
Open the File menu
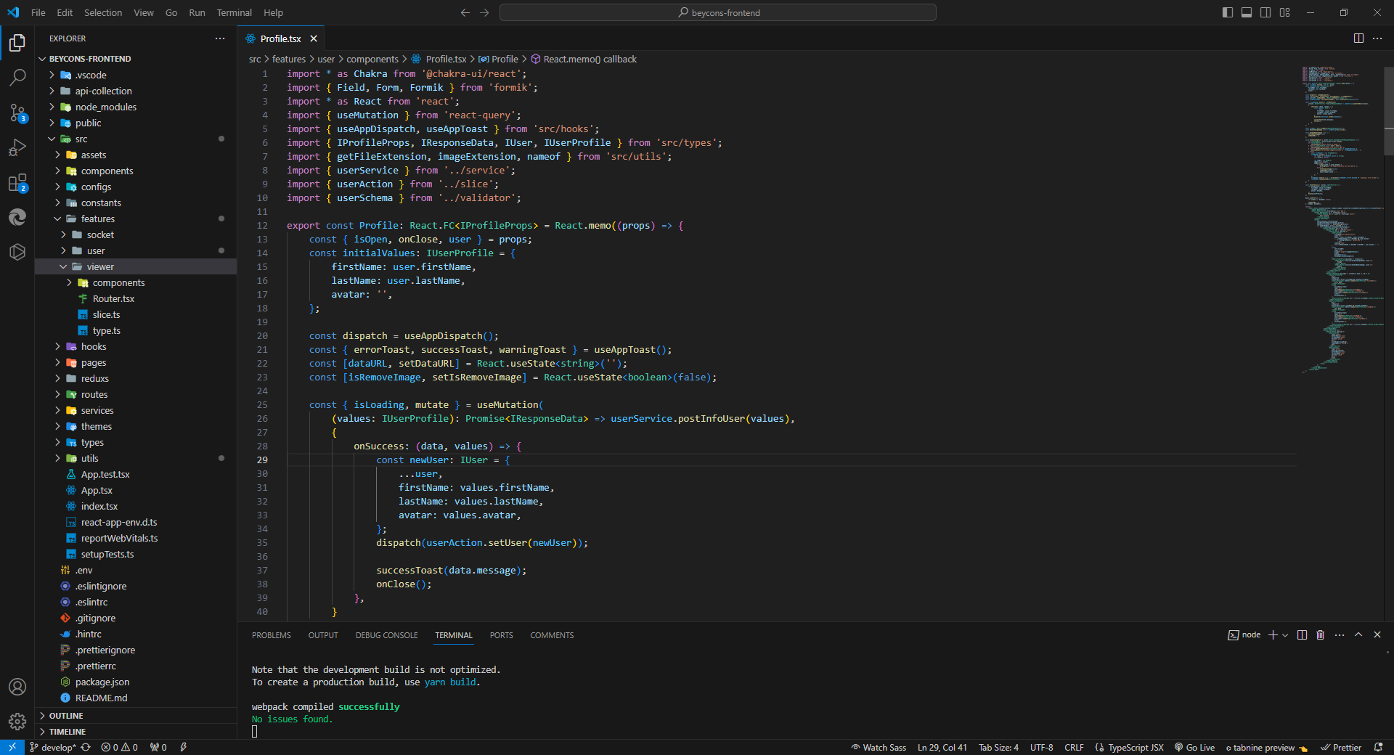point(38,12)
